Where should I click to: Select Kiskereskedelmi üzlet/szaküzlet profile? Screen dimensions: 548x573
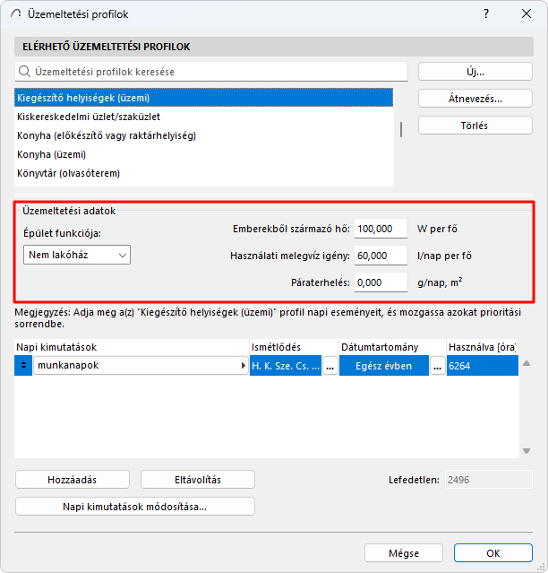click(204, 117)
